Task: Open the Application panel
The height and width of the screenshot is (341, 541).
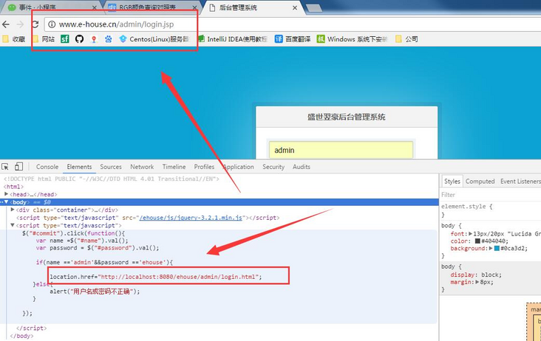Action: [239, 167]
